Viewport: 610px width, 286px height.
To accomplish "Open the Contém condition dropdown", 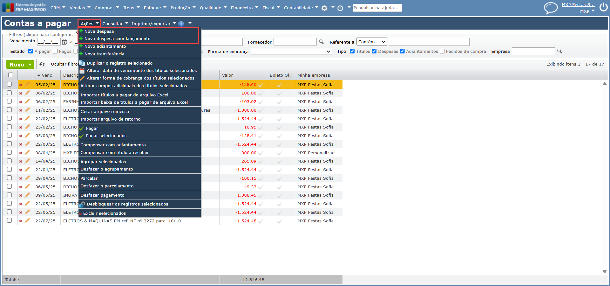I will coord(371,42).
